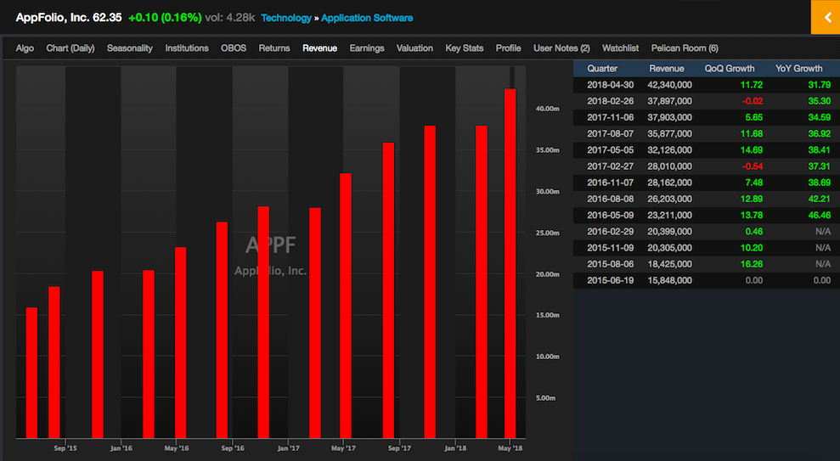This screenshot has width=840, height=461.
Task: Click YoY growth value 46.46
Action: tap(820, 216)
